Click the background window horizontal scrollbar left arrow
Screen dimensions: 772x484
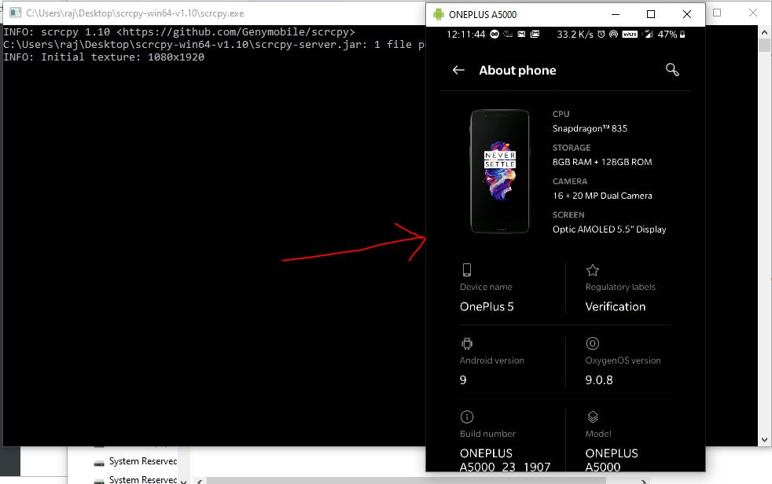(x=200, y=481)
